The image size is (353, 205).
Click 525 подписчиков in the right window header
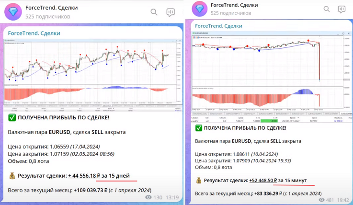(x=231, y=13)
